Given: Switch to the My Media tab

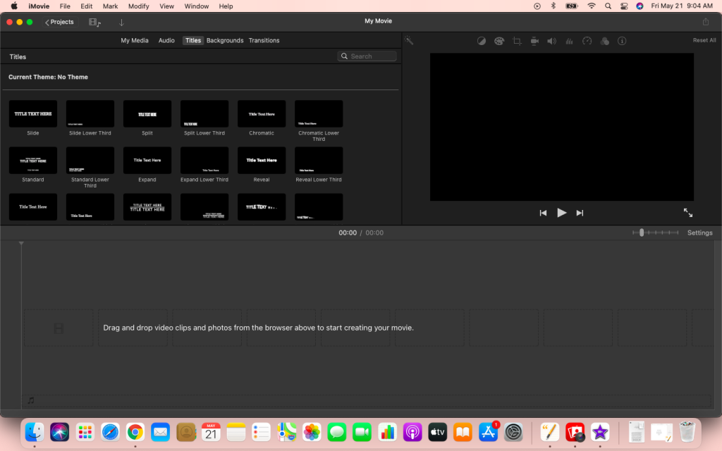Looking at the screenshot, I should click(x=135, y=40).
